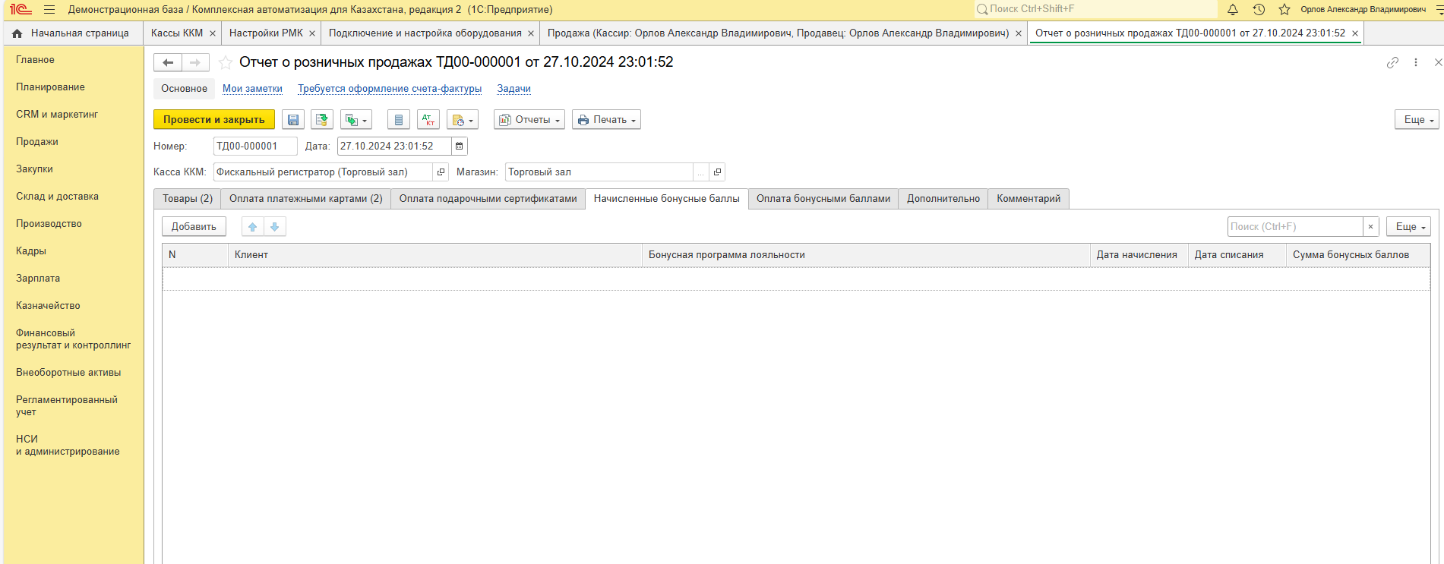The width and height of the screenshot is (1444, 564).
Task: Expand the Отчеты dropdown
Action: 529,120
